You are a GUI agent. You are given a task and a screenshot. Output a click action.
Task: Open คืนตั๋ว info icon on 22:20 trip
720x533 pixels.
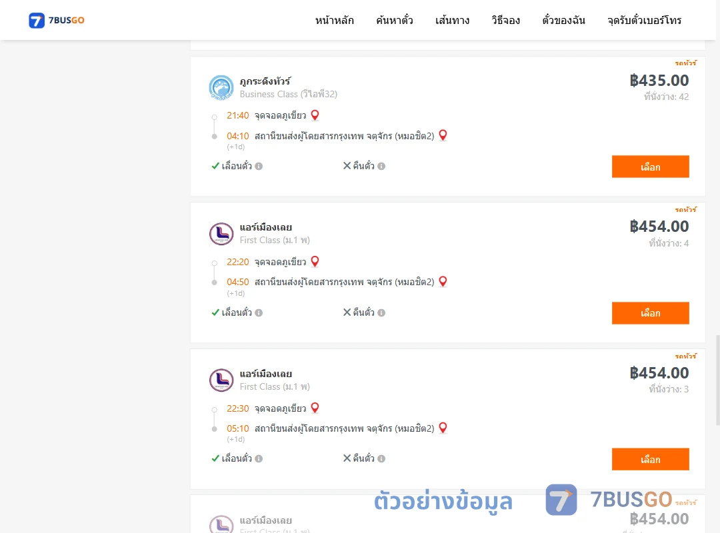[x=381, y=312]
